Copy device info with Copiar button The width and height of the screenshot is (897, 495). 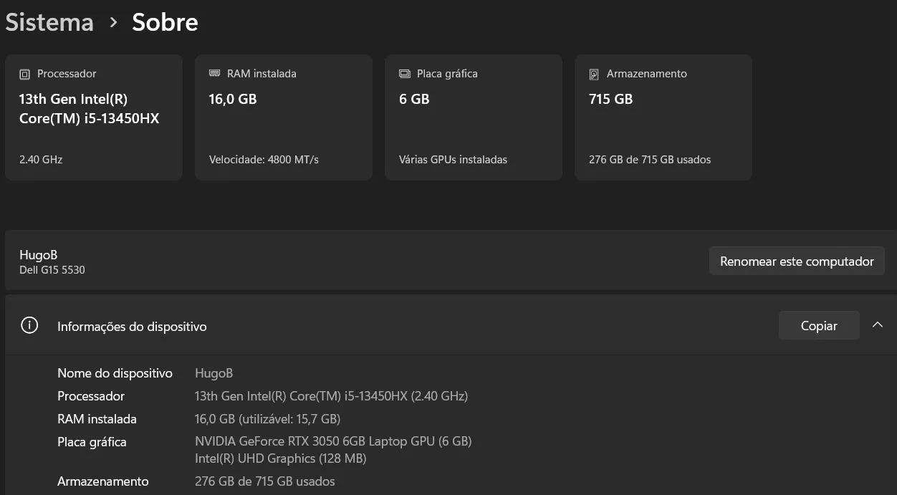point(819,325)
